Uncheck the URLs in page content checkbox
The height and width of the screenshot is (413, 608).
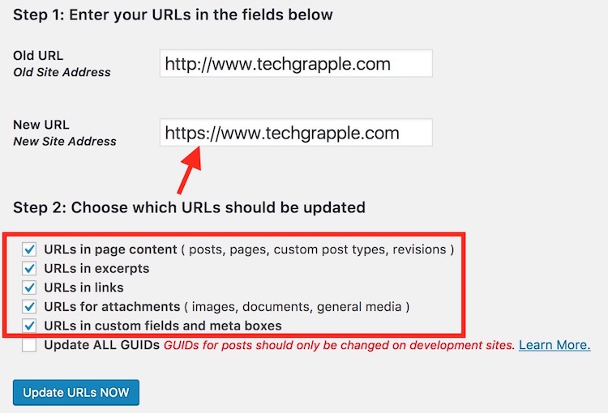pos(30,249)
